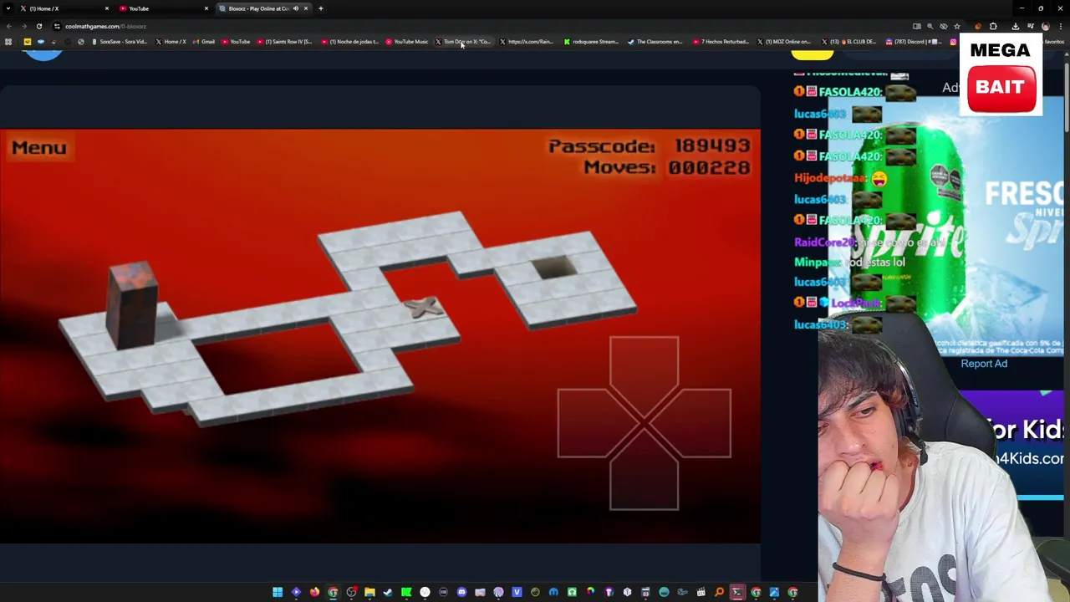Open the browser profile avatar
The height and width of the screenshot is (602, 1070).
point(1046,26)
